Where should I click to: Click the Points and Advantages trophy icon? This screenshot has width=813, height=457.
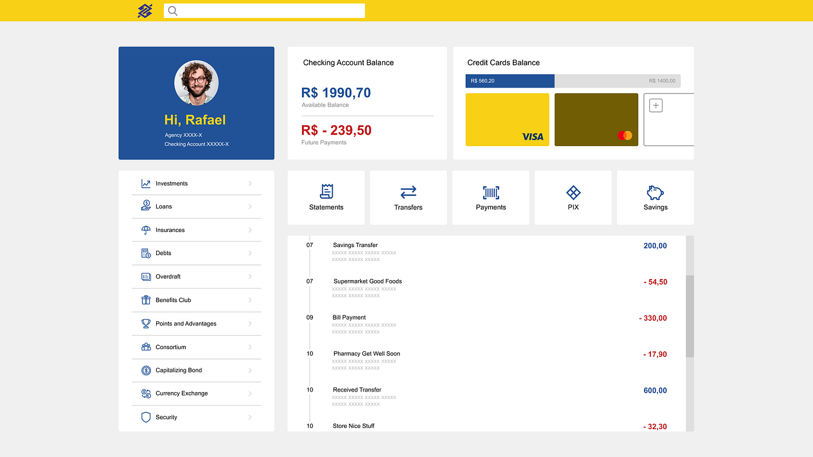[x=146, y=324]
